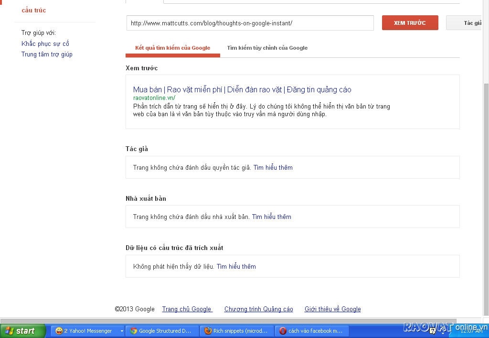Click the Xem trước section heading
Viewport: 489px width, 338px height.
coord(141,68)
